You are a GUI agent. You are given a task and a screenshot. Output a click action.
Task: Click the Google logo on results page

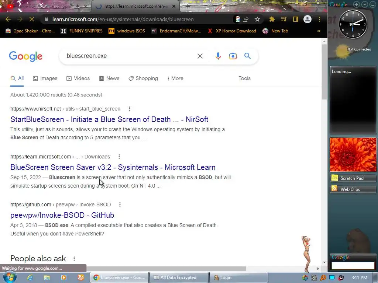pos(26,56)
